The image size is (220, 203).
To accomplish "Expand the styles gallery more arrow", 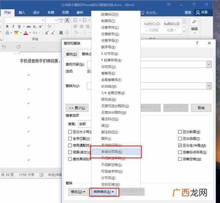I will point(184,32).
